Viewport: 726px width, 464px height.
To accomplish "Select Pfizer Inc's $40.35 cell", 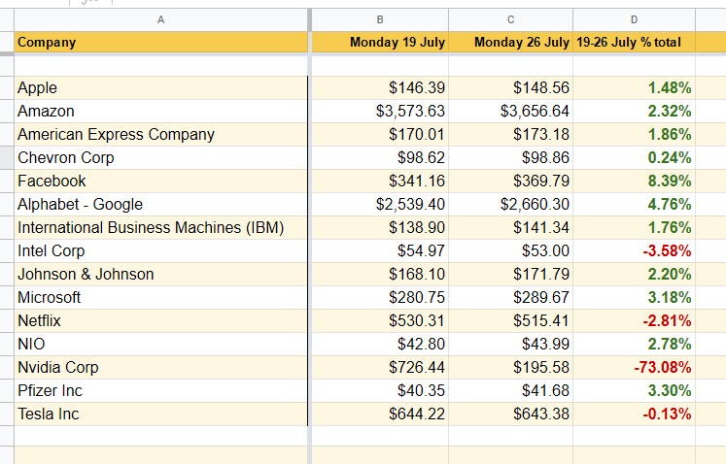I will pyautogui.click(x=379, y=390).
